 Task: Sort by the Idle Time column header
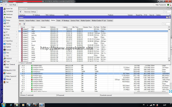(x=77, y=27)
